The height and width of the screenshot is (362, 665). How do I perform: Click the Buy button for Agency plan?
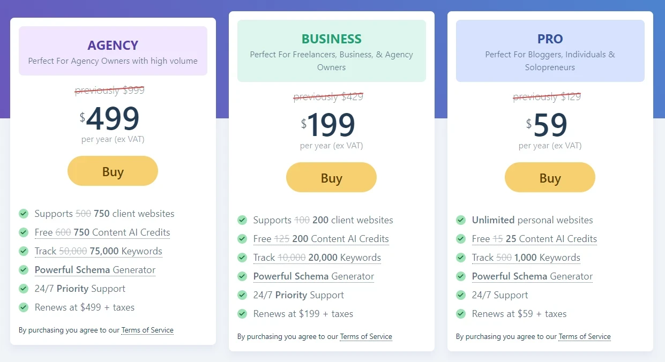(x=113, y=171)
